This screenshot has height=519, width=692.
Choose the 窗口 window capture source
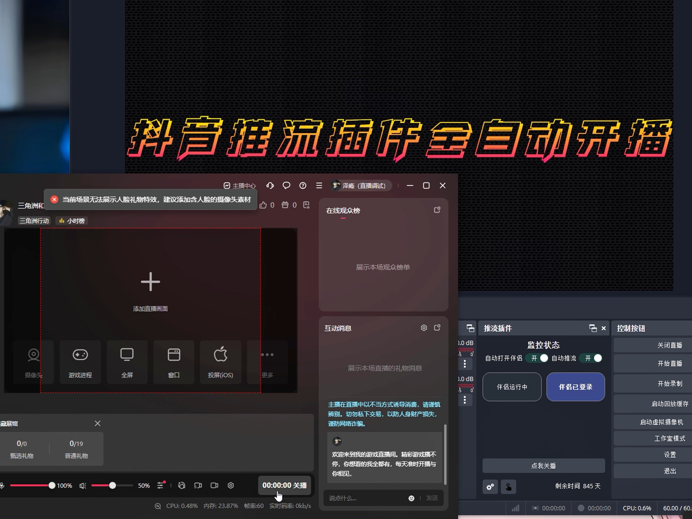[x=174, y=362]
